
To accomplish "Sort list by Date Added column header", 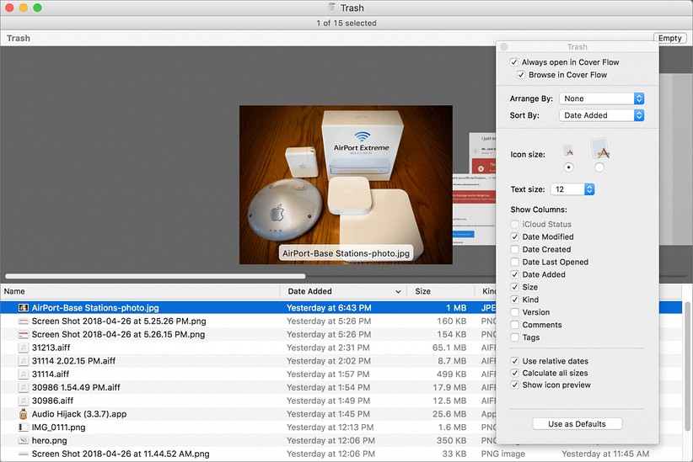I will tap(343, 291).
